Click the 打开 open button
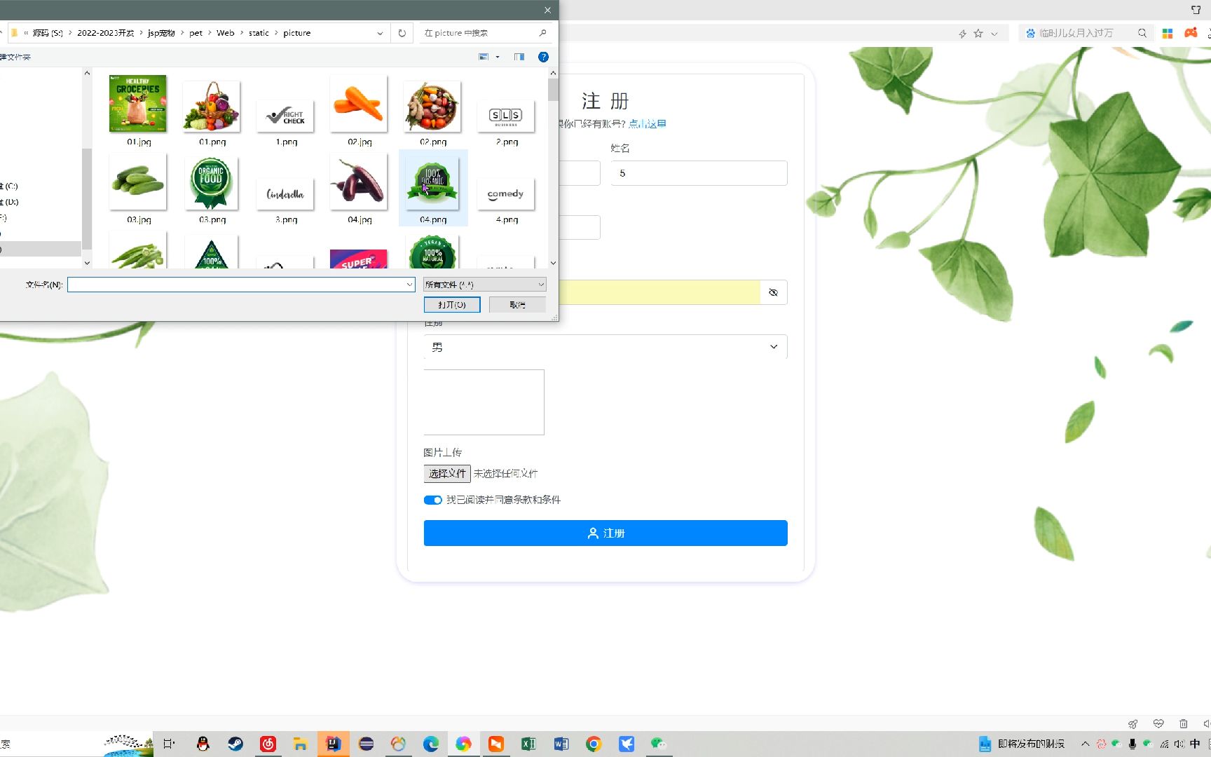The width and height of the screenshot is (1211, 757). [452, 305]
